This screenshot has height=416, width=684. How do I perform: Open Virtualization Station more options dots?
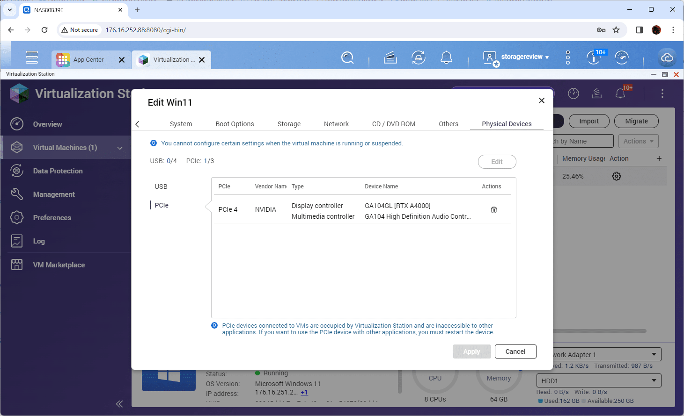point(662,93)
